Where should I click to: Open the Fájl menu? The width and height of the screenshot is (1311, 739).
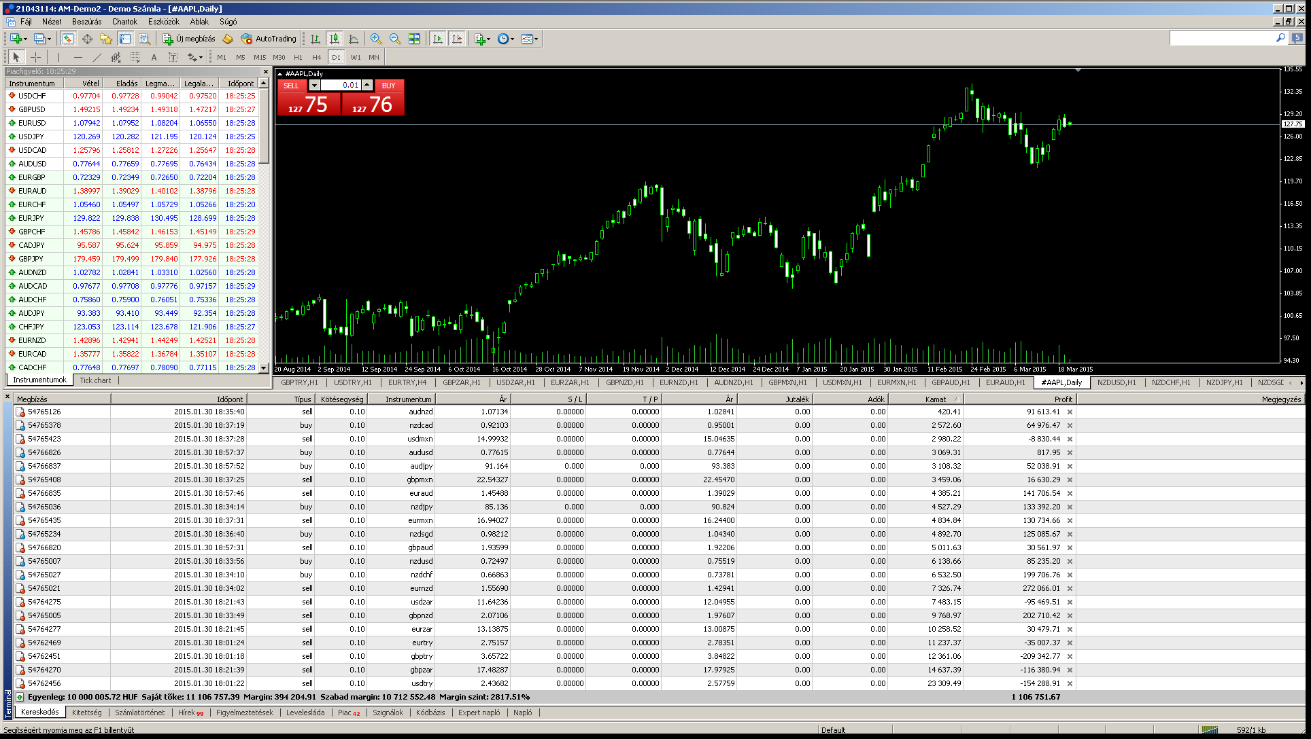tap(26, 22)
